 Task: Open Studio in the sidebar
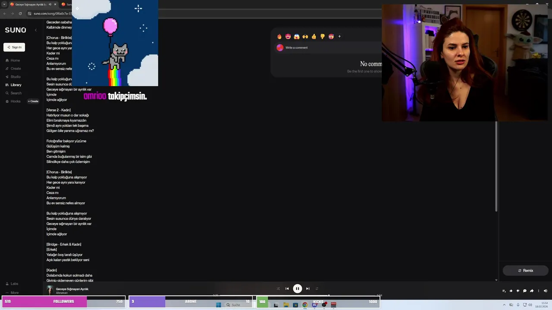point(13,77)
